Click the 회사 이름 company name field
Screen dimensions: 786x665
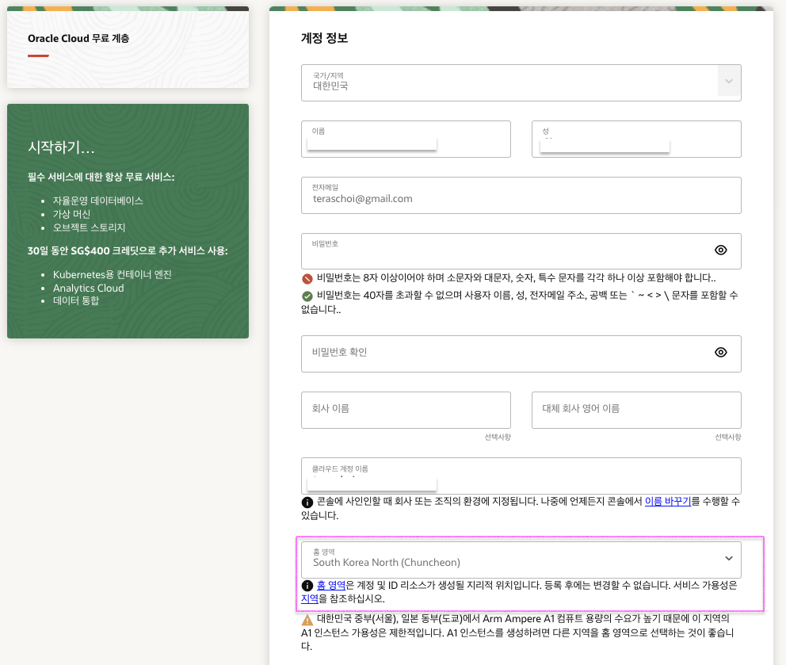(x=406, y=410)
